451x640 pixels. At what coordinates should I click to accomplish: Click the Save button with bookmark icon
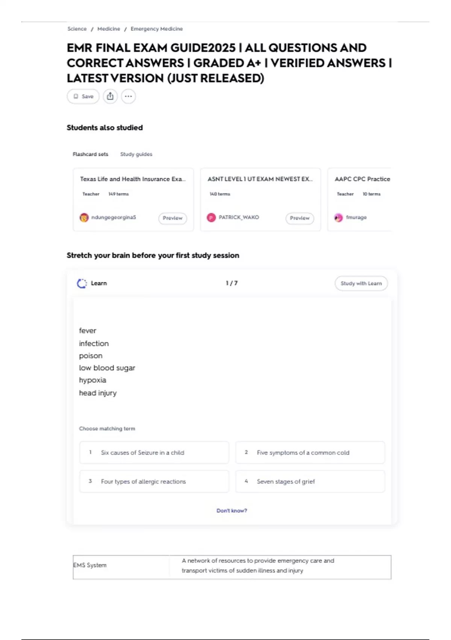click(x=83, y=96)
